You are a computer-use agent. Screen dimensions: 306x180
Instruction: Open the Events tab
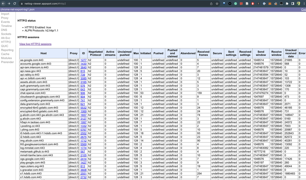(x=5, y=22)
